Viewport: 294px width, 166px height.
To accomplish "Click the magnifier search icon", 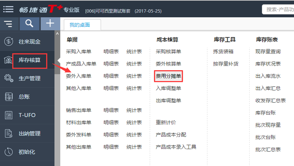I will (30, 24).
